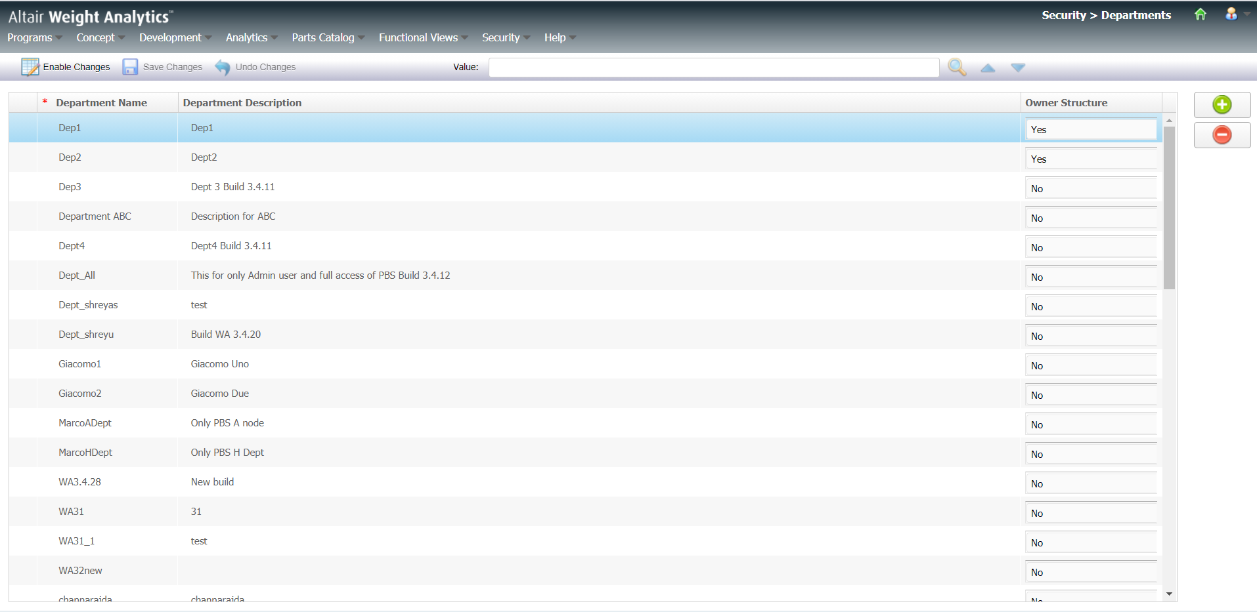Viewport: 1257px width, 612px height.
Task: Focus the Value search input field
Action: (714, 67)
